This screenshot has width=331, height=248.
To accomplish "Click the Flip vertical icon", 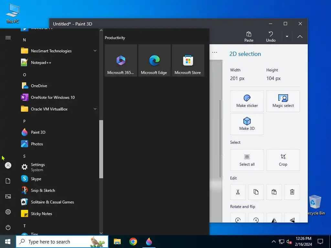I will pos(292,218).
